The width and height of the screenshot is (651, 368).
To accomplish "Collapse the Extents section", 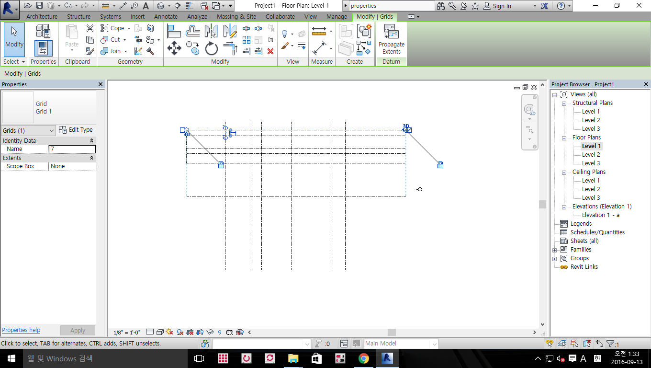I will coord(91,158).
